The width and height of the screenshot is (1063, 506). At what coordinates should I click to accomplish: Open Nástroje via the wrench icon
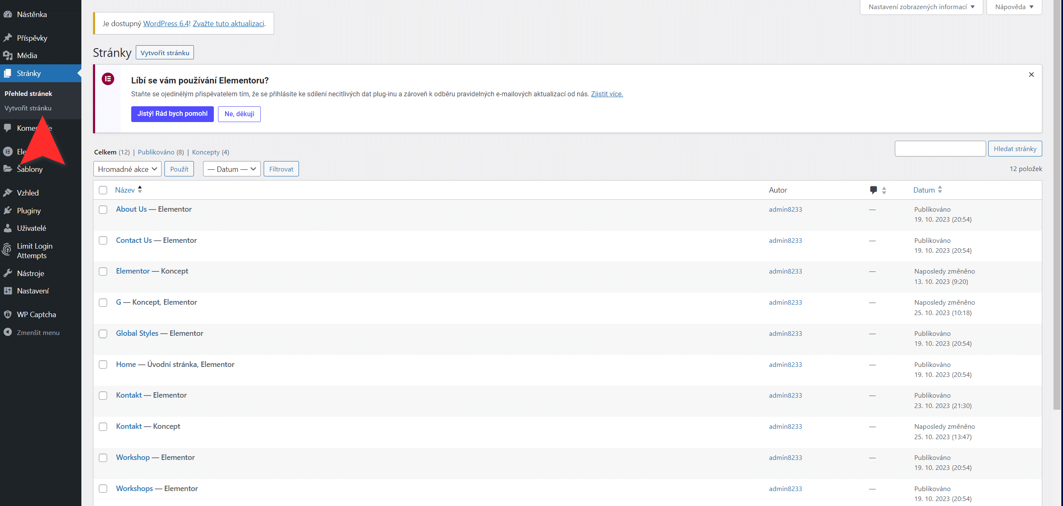(7, 273)
